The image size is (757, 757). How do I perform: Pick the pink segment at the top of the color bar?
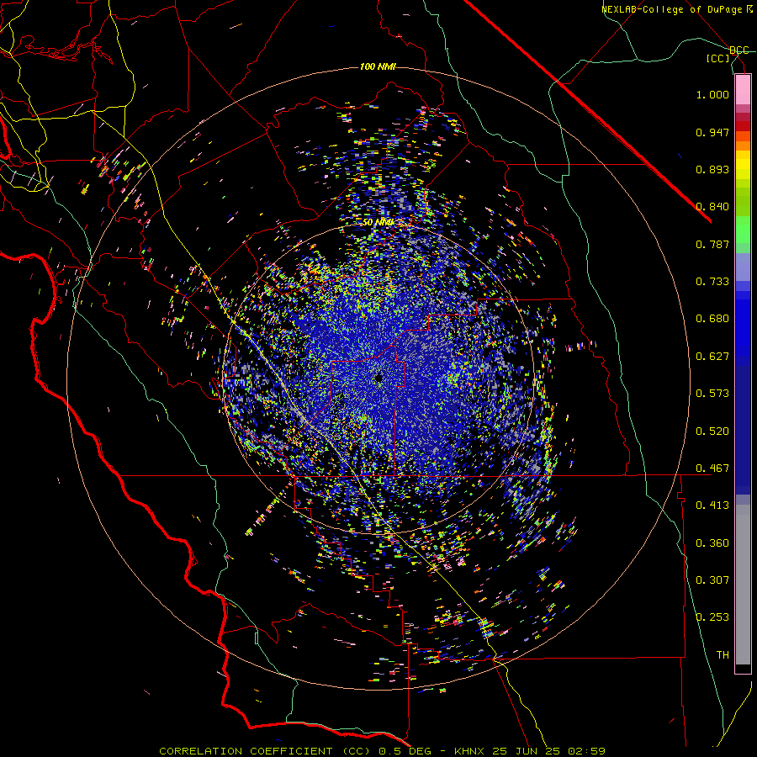(743, 90)
